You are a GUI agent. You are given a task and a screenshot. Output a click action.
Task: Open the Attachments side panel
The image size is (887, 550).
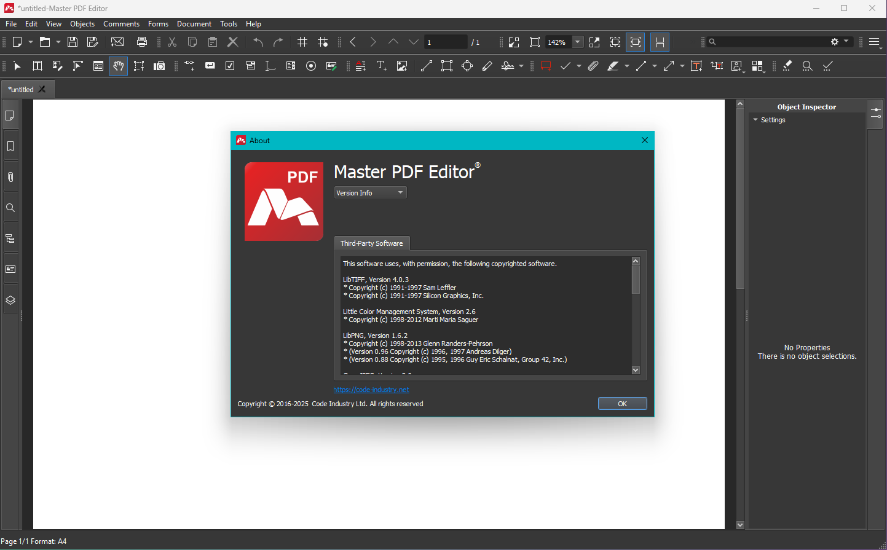[10, 177]
